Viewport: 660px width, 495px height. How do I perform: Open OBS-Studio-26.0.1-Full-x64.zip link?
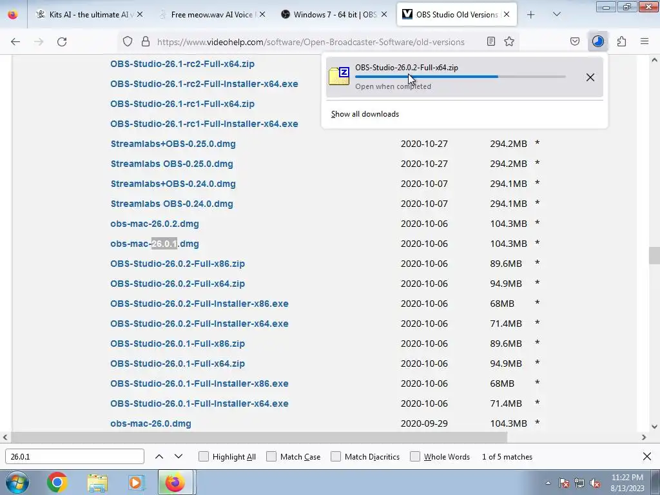click(x=177, y=364)
